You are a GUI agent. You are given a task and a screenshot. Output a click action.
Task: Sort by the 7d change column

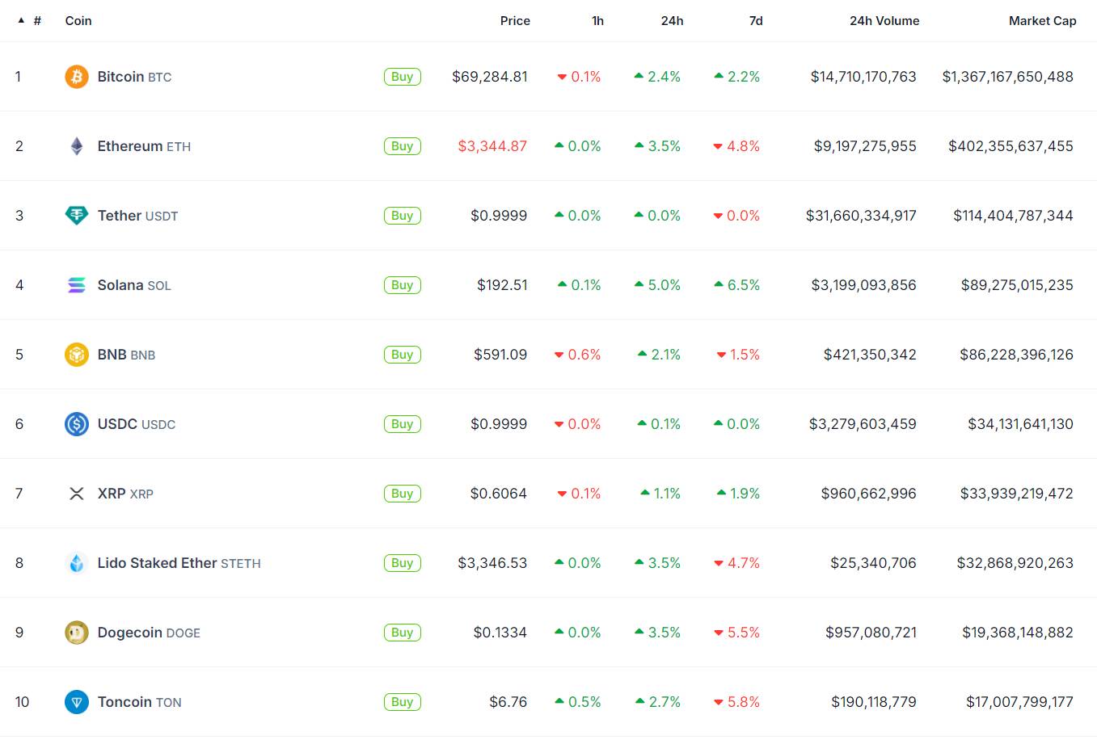(756, 21)
